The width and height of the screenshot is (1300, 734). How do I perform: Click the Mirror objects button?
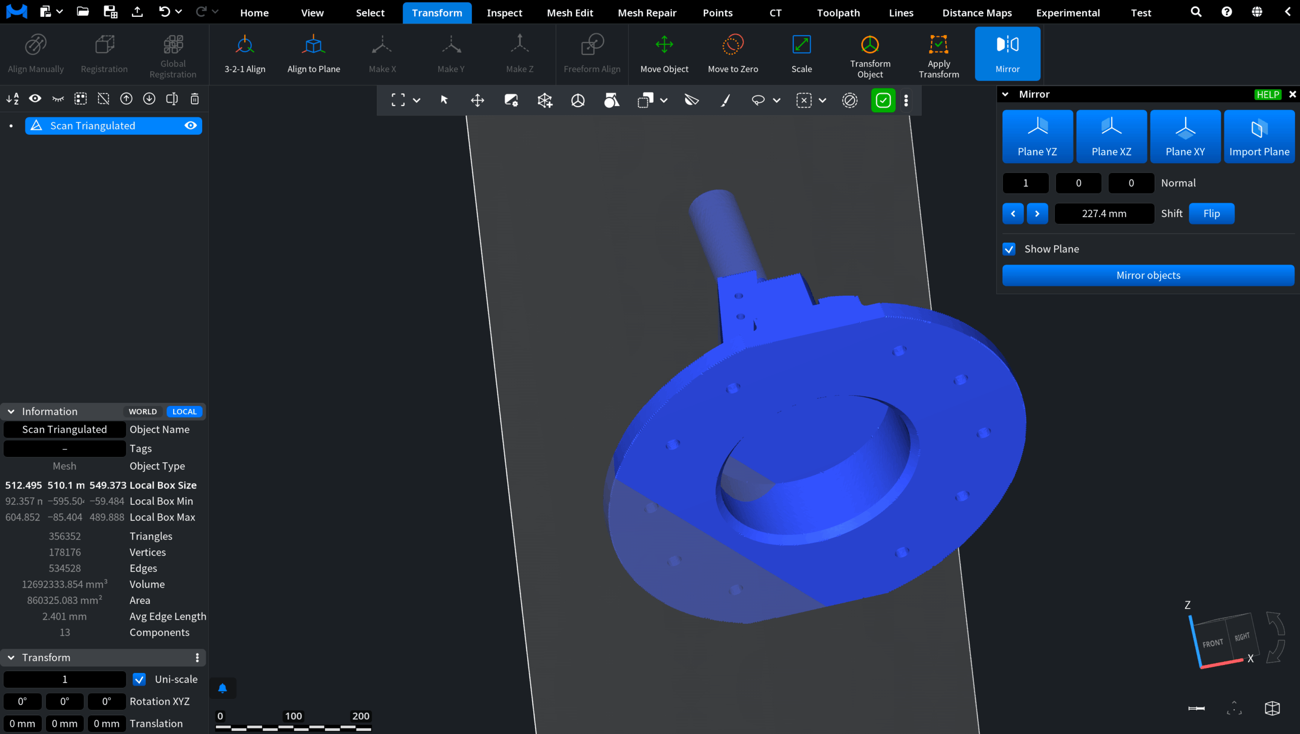coord(1148,275)
